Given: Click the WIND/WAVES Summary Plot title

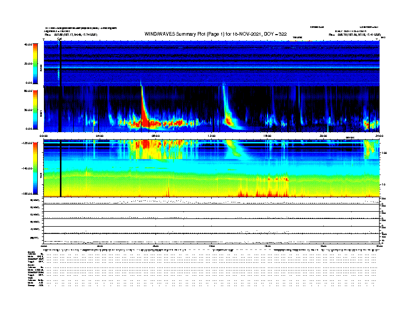Looking at the screenshot, I should [x=215, y=34].
